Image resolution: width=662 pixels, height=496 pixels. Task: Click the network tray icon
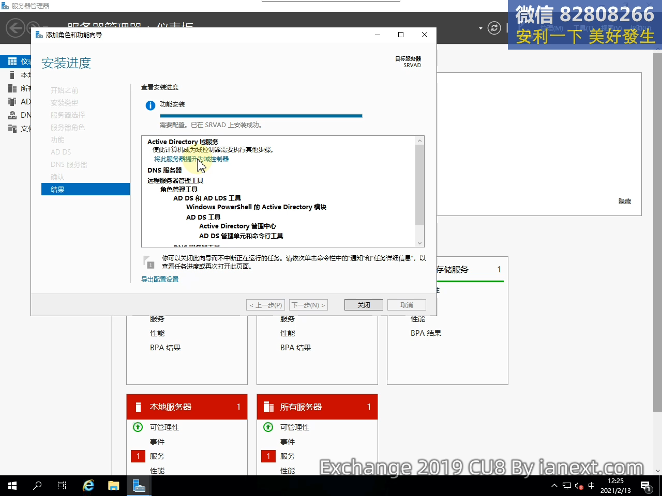click(x=567, y=486)
